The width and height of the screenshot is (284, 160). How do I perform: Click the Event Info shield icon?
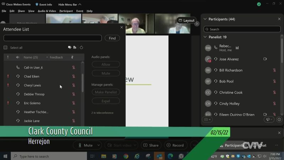pos(37,5)
